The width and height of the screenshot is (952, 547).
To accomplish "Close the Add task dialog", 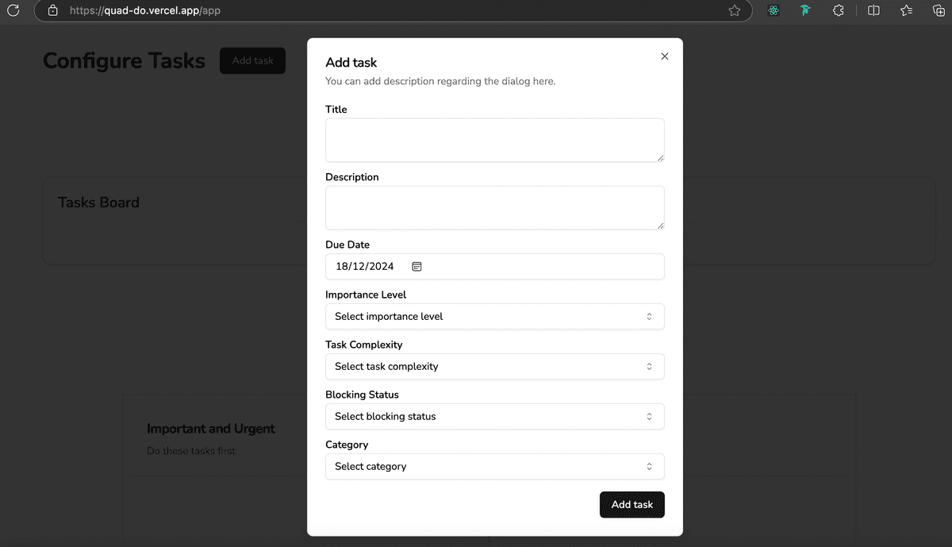I will [664, 56].
